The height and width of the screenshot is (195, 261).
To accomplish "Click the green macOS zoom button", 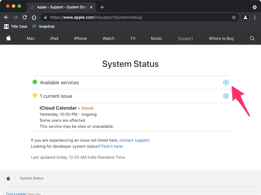I will (x=19, y=6).
